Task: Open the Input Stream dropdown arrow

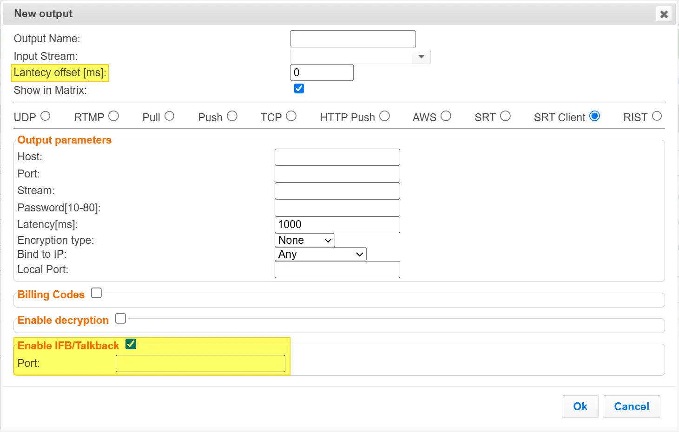Action: tap(421, 57)
